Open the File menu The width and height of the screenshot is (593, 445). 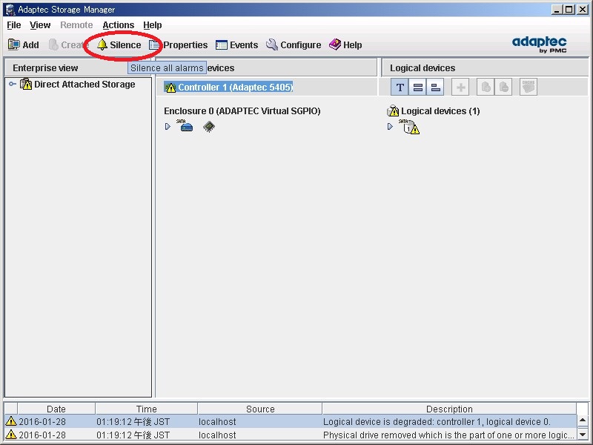coord(14,25)
